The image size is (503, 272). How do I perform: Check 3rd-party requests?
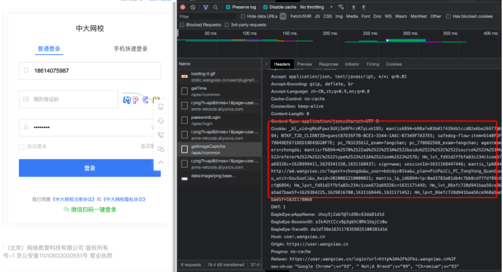tap(226, 24)
